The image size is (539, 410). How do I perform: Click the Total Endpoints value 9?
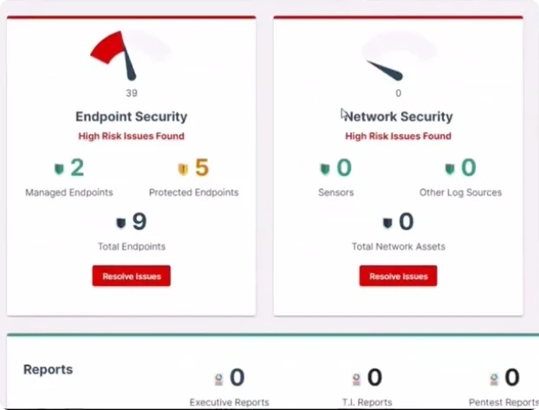140,222
